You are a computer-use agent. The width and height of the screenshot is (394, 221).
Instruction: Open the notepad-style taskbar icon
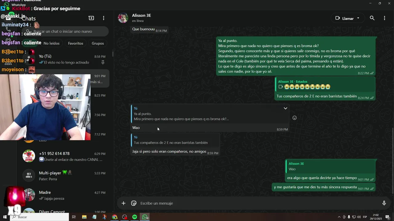[x=94, y=217]
